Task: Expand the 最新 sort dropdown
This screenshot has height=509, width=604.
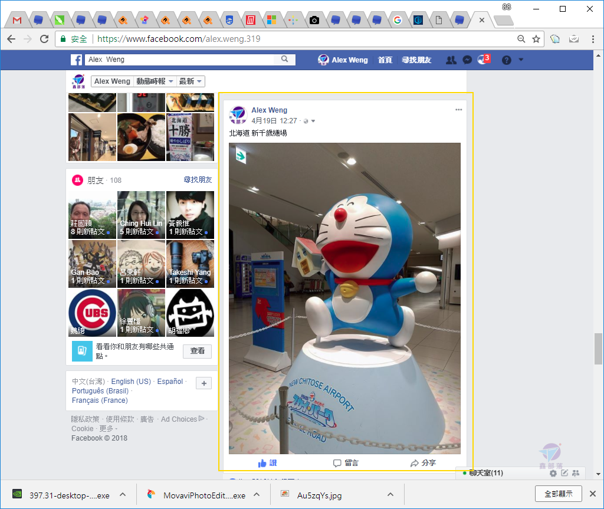Action: click(191, 81)
